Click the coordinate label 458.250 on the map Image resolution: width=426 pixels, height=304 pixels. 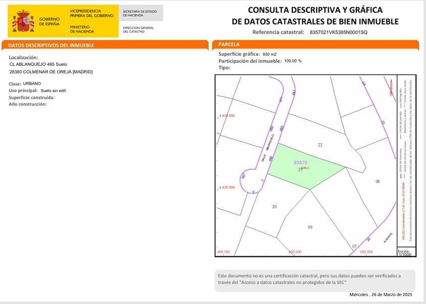(x=366, y=252)
